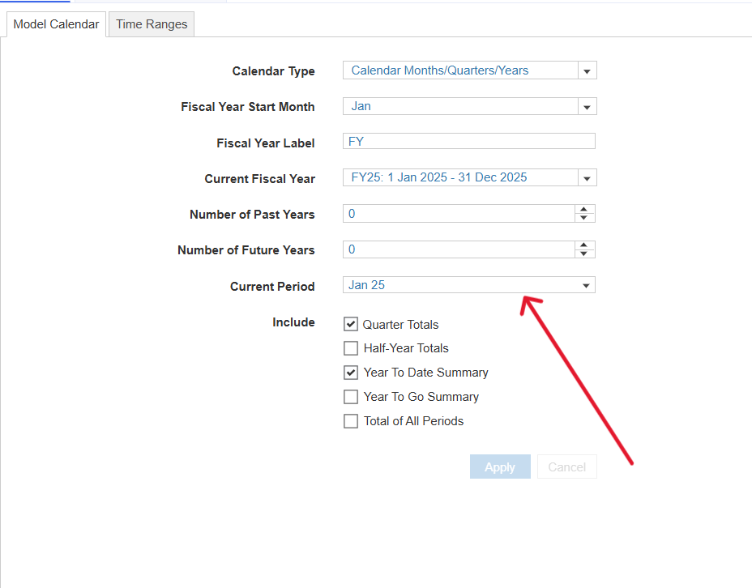Decrease Number of Past Years with down arrow
Image resolution: width=752 pixels, height=588 pixels.
(584, 218)
